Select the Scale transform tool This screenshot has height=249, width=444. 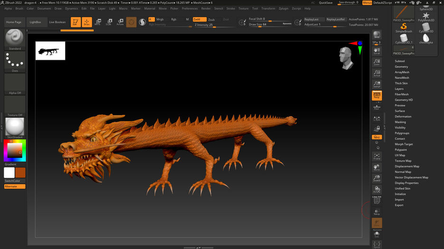pyautogui.click(x=109, y=22)
